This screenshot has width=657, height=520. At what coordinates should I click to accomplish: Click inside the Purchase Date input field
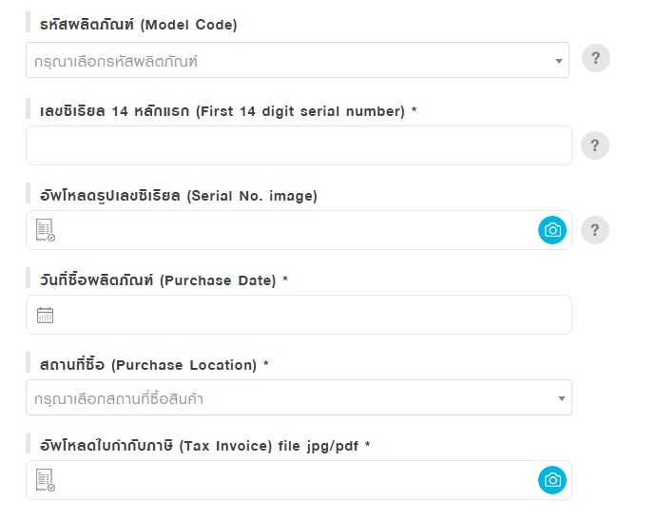(x=299, y=315)
